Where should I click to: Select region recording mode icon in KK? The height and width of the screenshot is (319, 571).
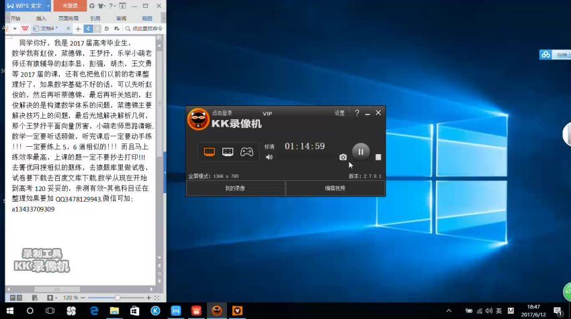(228, 152)
